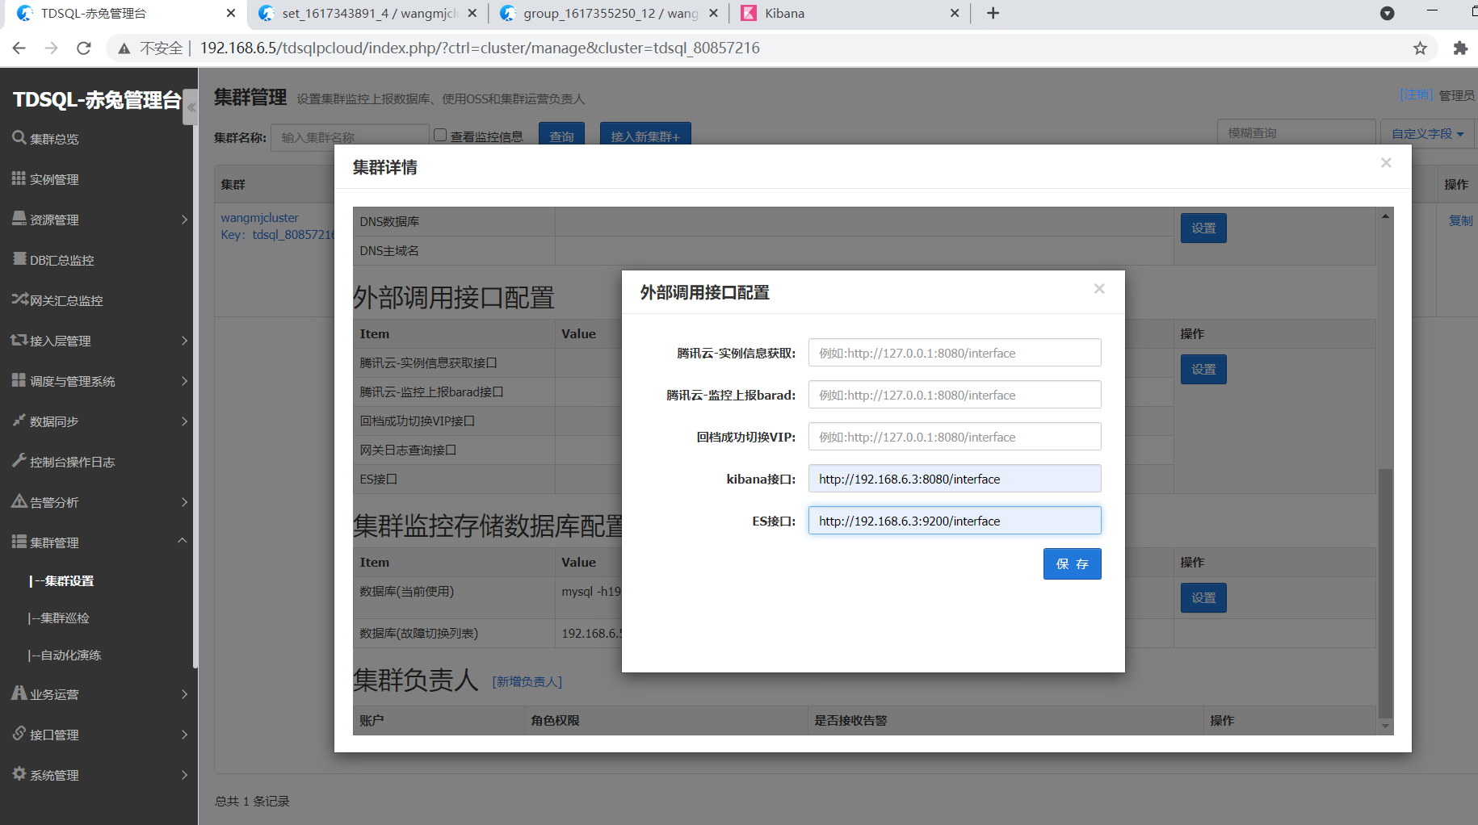Open 网关汇总监控 panel
The height and width of the screenshot is (825, 1478).
pos(65,299)
